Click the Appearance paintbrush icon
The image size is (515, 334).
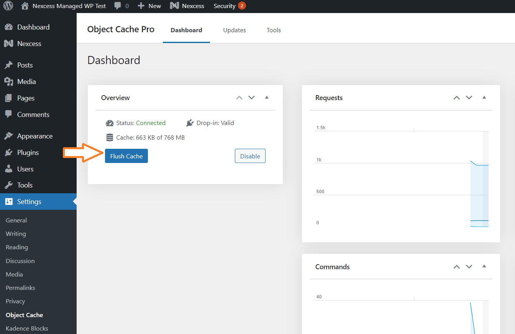pyautogui.click(x=8, y=136)
